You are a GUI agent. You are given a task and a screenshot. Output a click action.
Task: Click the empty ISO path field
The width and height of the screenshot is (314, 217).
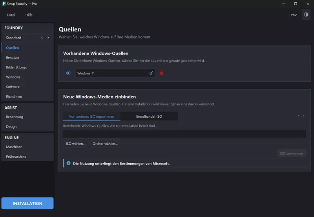pyautogui.click(x=184, y=134)
